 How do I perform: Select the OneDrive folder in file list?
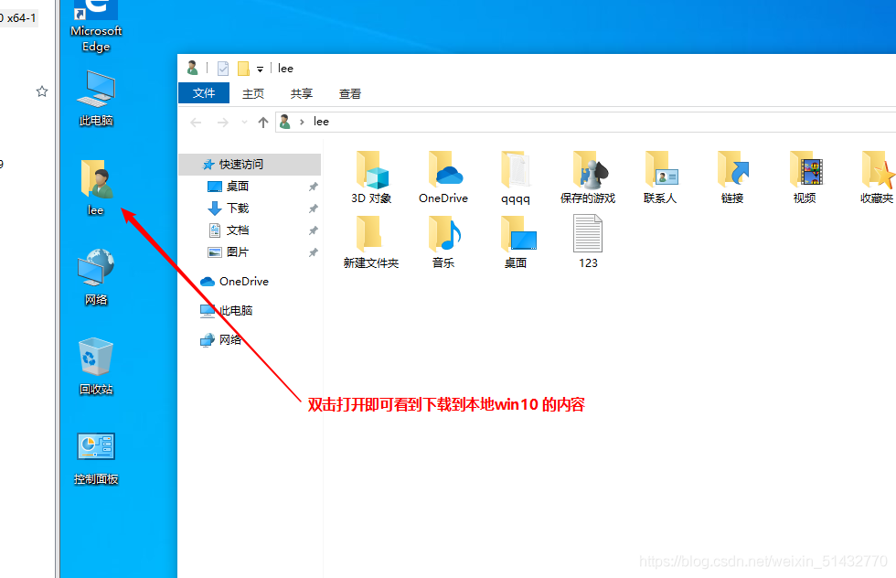[443, 177]
